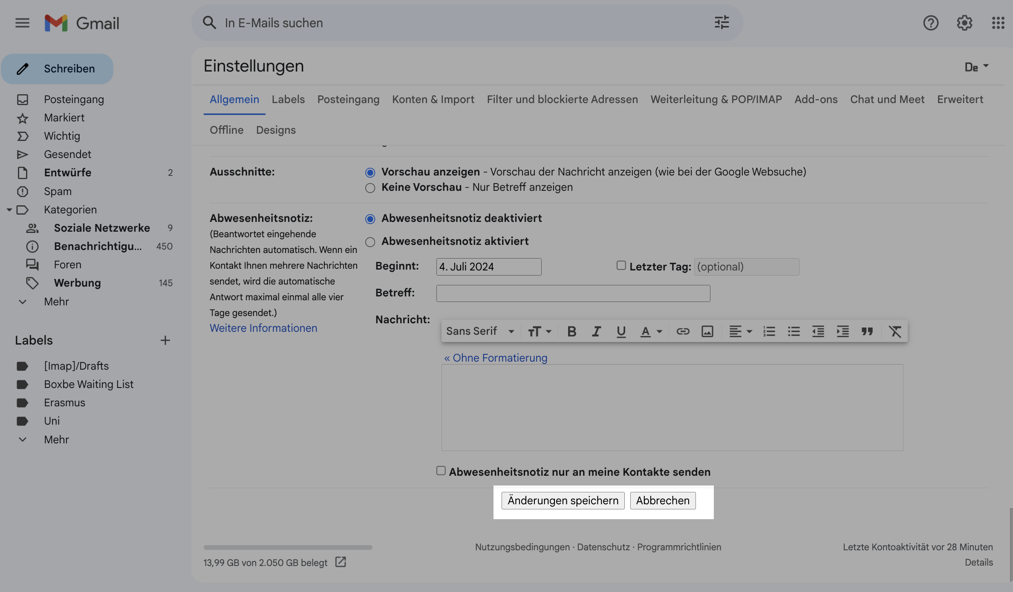Click the storage usage progress bar
The height and width of the screenshot is (592, 1013).
click(x=288, y=547)
